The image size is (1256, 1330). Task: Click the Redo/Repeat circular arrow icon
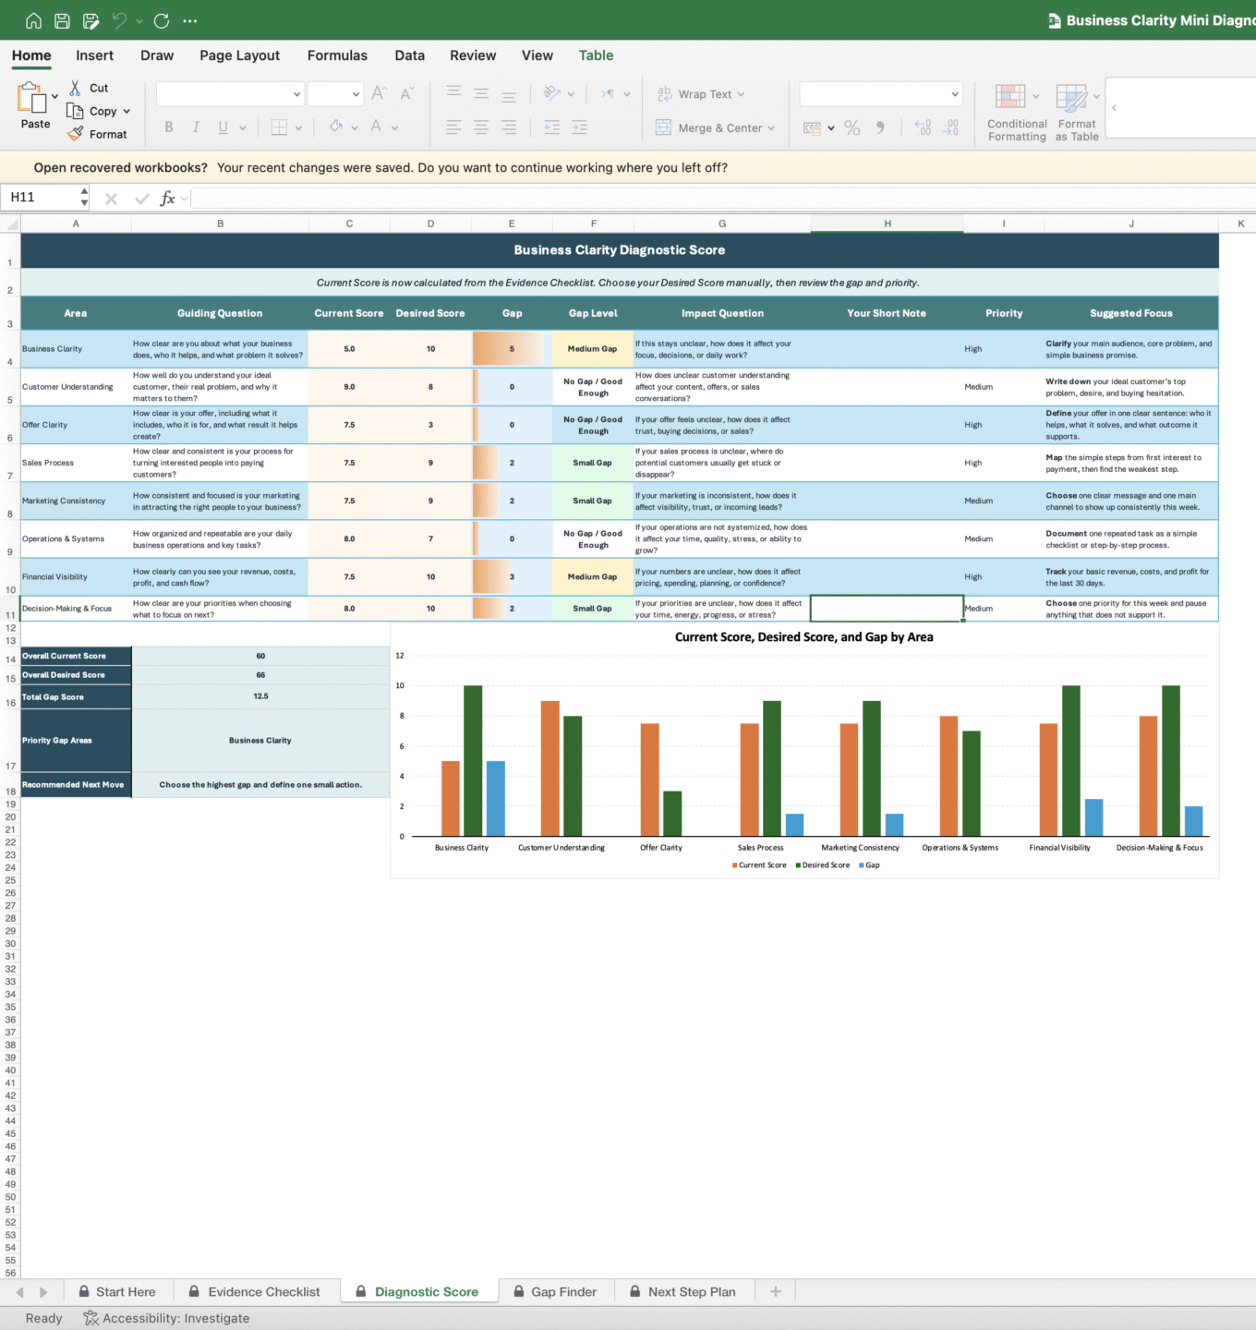[162, 20]
